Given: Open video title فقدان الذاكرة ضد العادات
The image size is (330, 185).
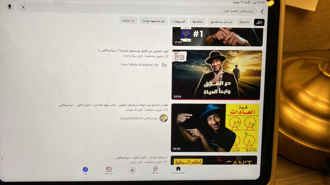Looking at the screenshot, I should tap(113, 105).
